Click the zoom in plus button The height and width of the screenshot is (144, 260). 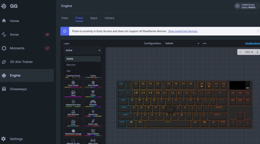coord(257,52)
